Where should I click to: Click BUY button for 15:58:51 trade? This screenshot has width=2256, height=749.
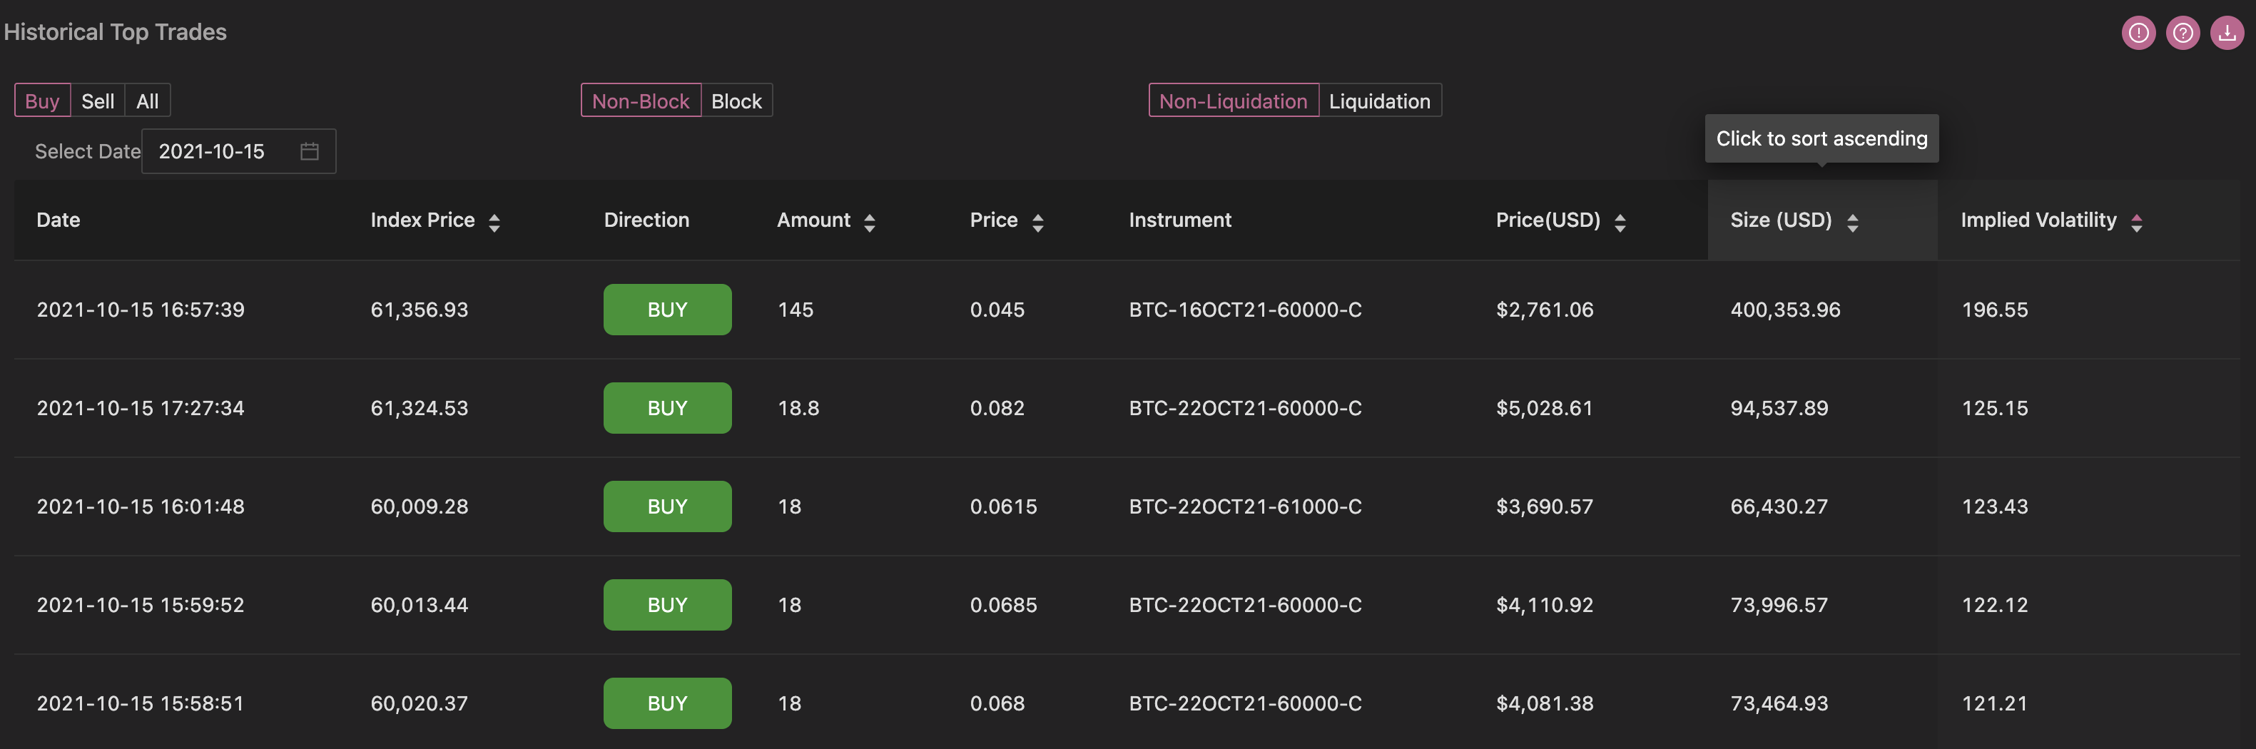(667, 703)
